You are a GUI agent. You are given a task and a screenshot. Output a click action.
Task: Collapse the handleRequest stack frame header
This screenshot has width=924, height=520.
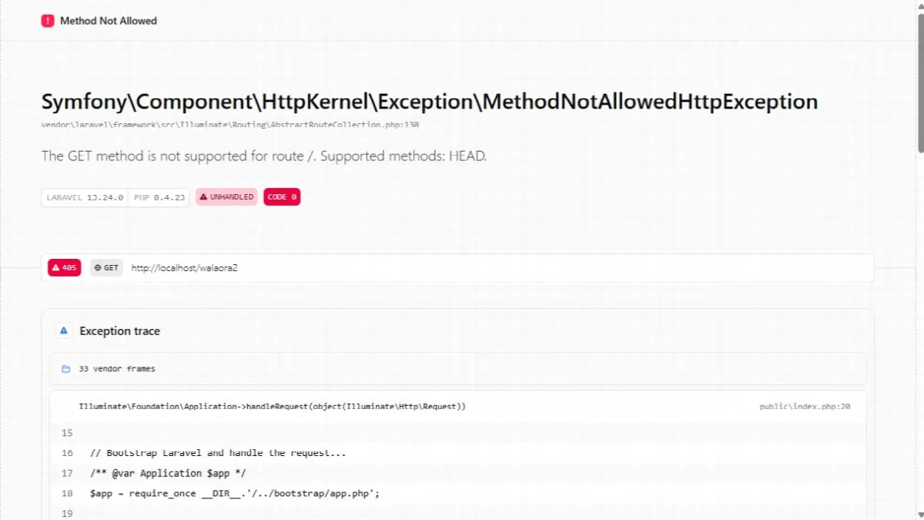coord(457,406)
